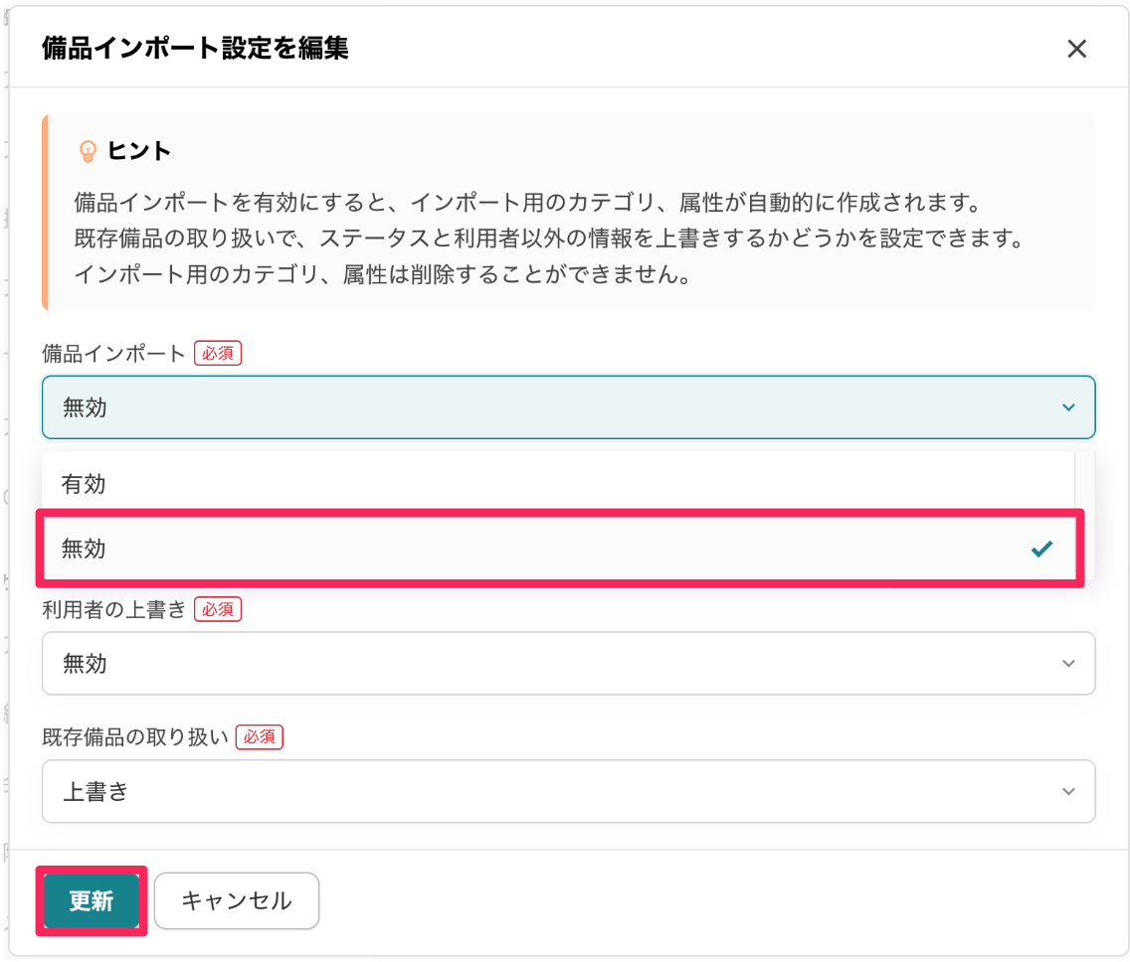Select the 無効 option in the list
Screen dimensions: 1130x962
click(x=560, y=549)
